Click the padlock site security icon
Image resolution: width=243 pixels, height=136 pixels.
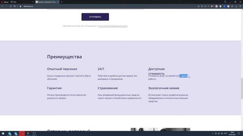point(21,6)
